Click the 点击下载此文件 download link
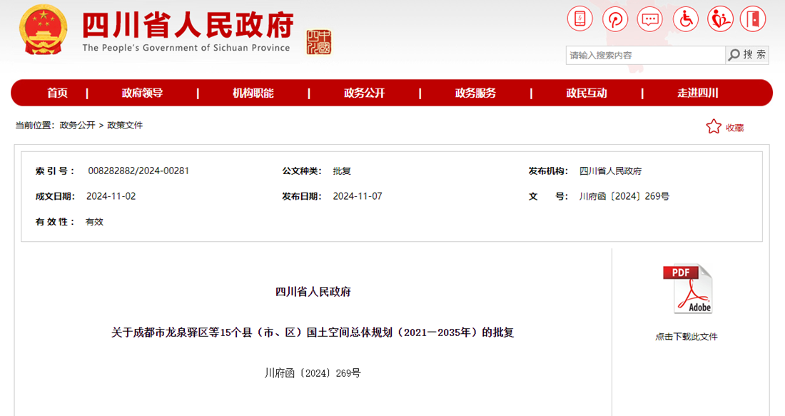This screenshot has height=416, width=785. pyautogui.click(x=687, y=337)
